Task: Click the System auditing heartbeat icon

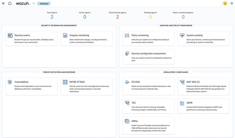Action: tap(182, 35)
